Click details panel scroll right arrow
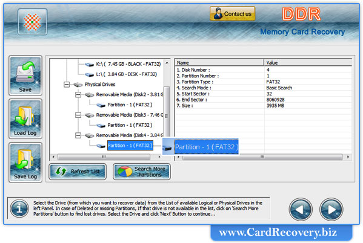363x243 pixels. pyautogui.click(x=348, y=157)
